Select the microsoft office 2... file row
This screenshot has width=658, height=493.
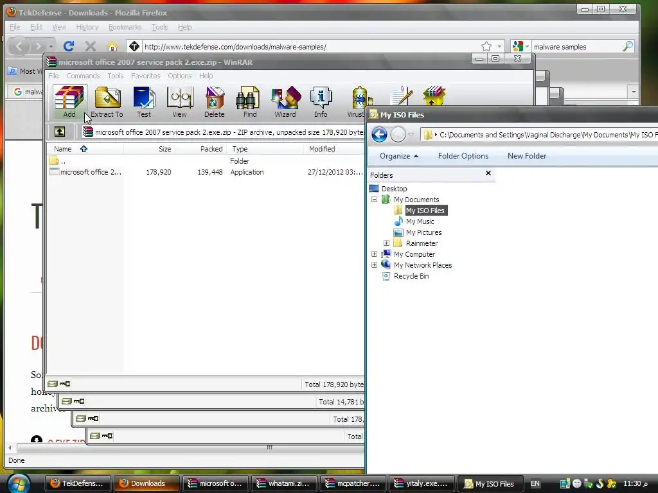pyautogui.click(x=206, y=172)
